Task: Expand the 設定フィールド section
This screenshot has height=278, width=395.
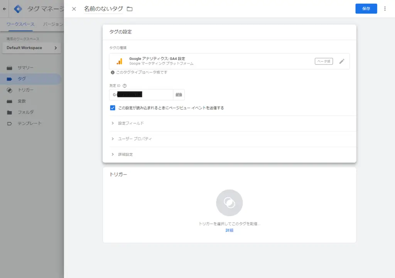Action: point(233,123)
